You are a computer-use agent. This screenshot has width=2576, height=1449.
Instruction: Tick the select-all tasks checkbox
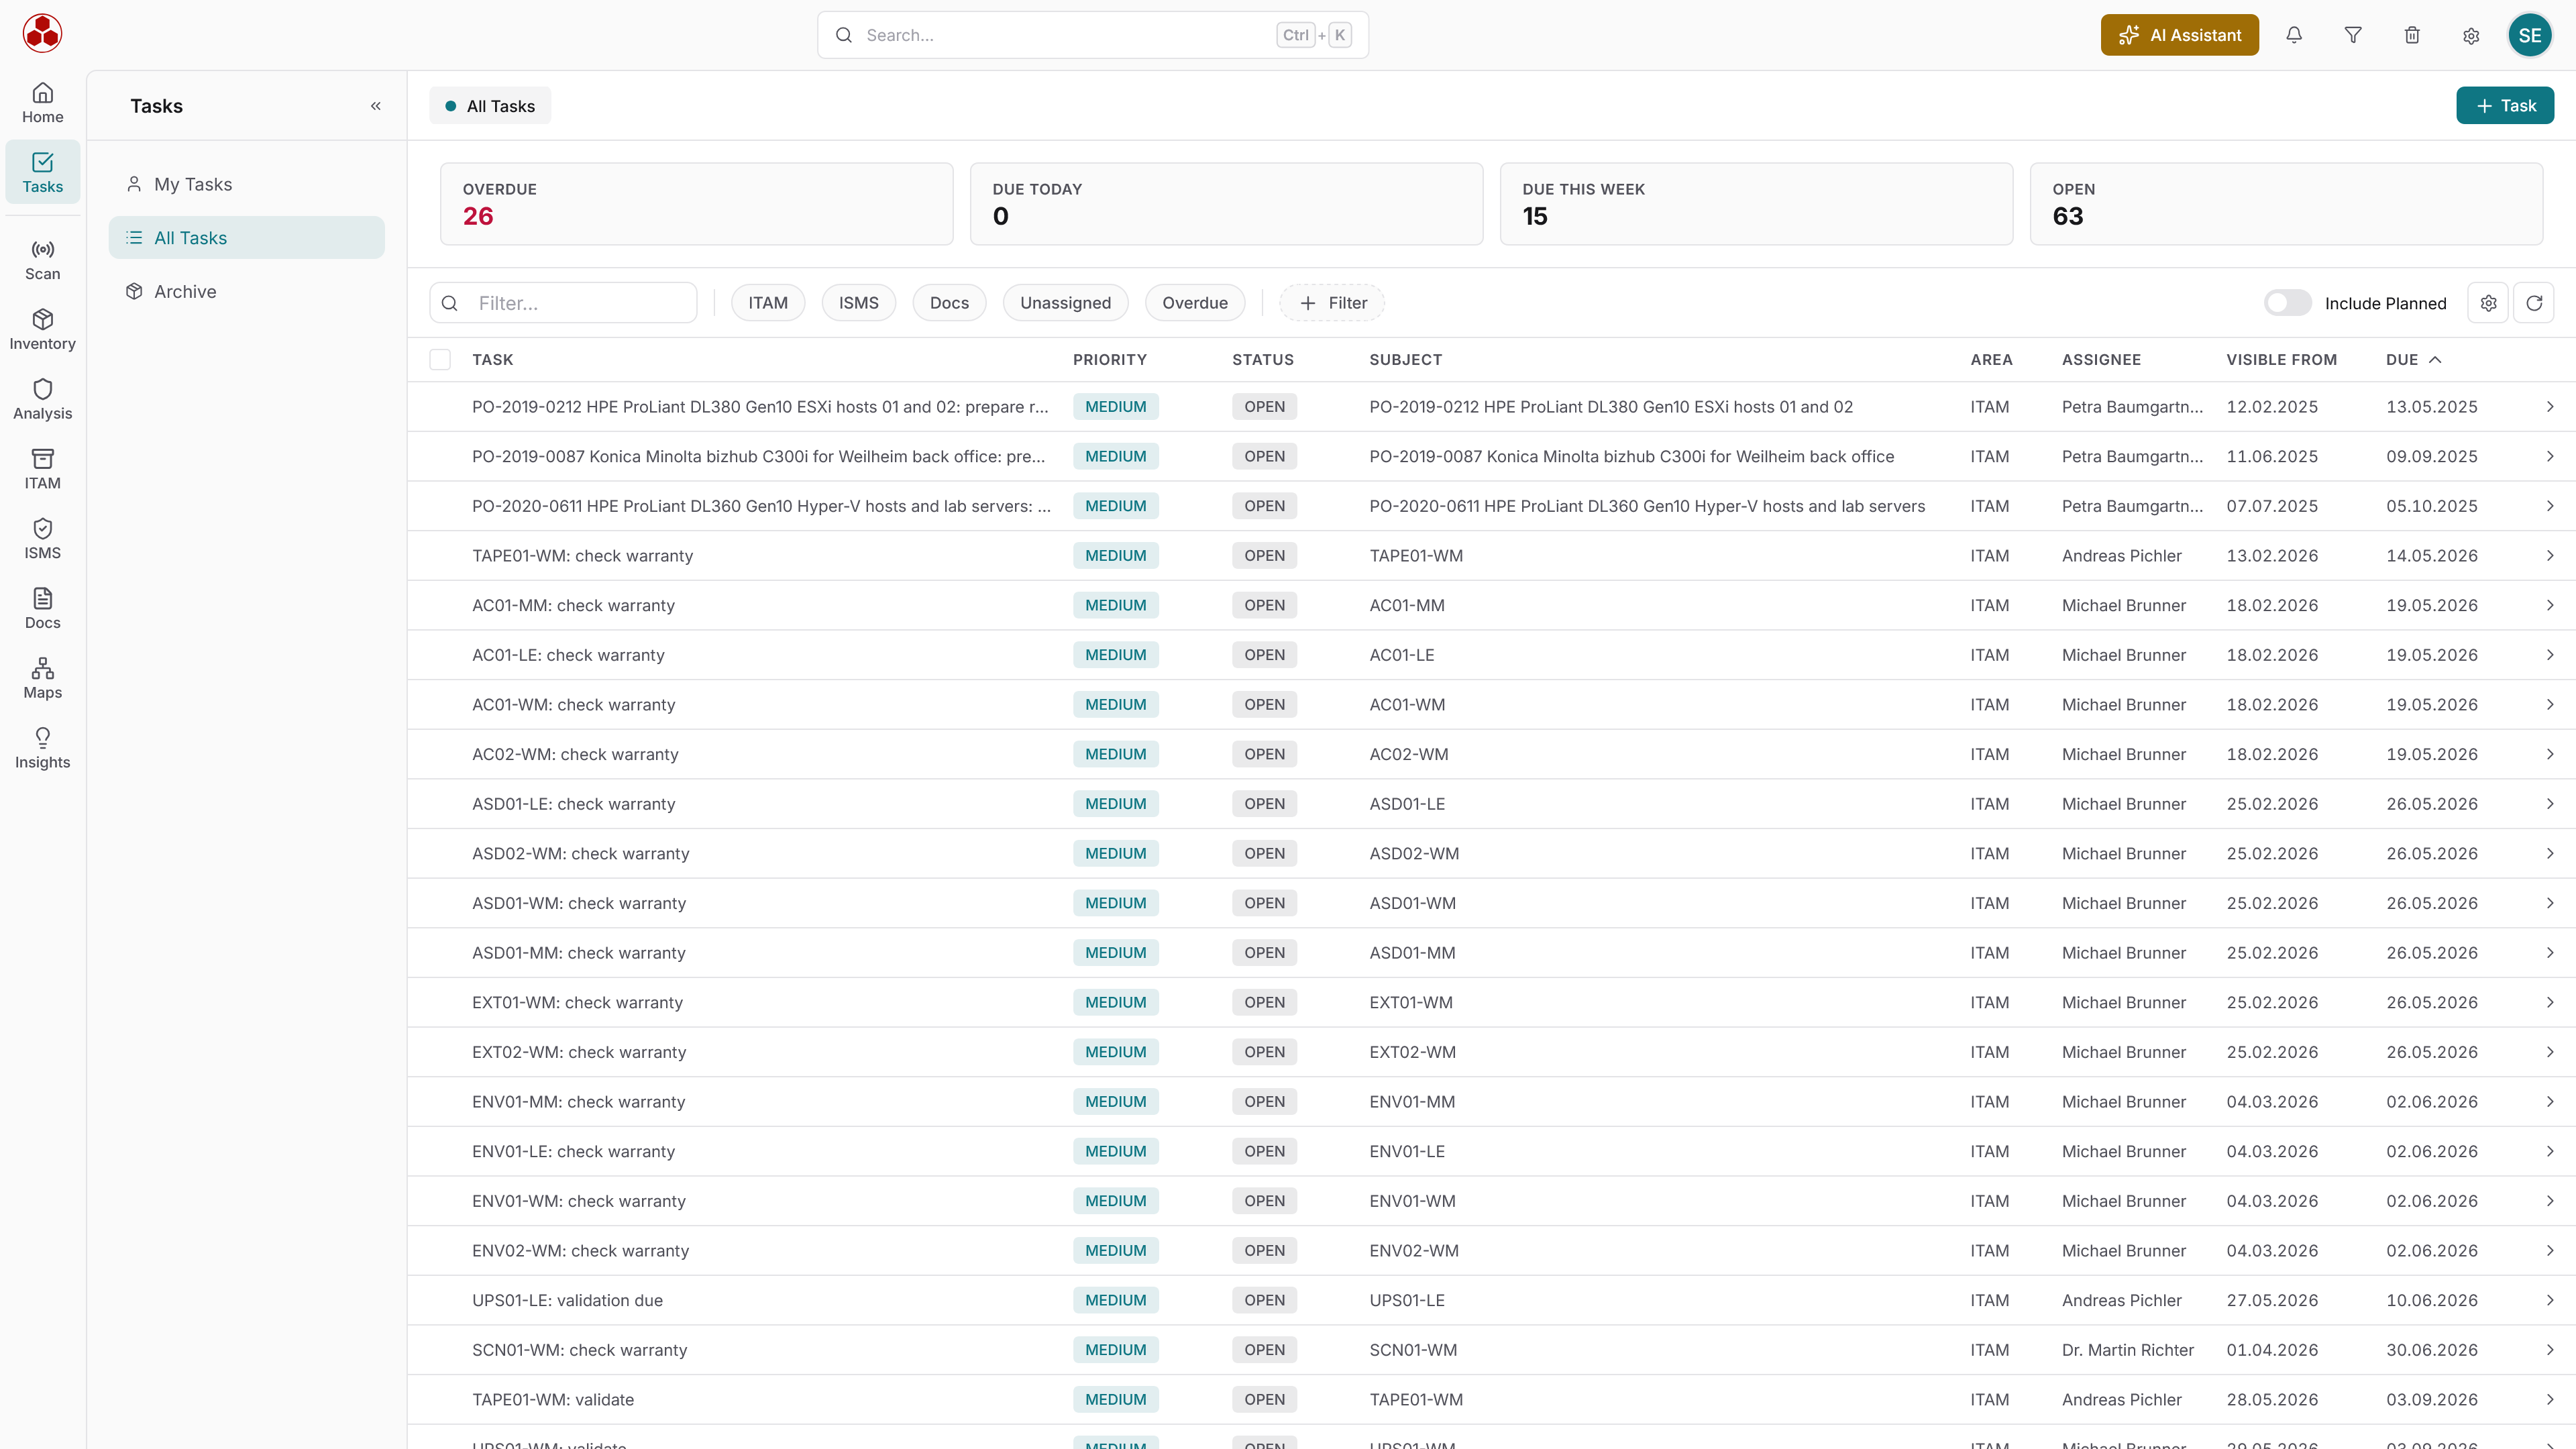440,359
